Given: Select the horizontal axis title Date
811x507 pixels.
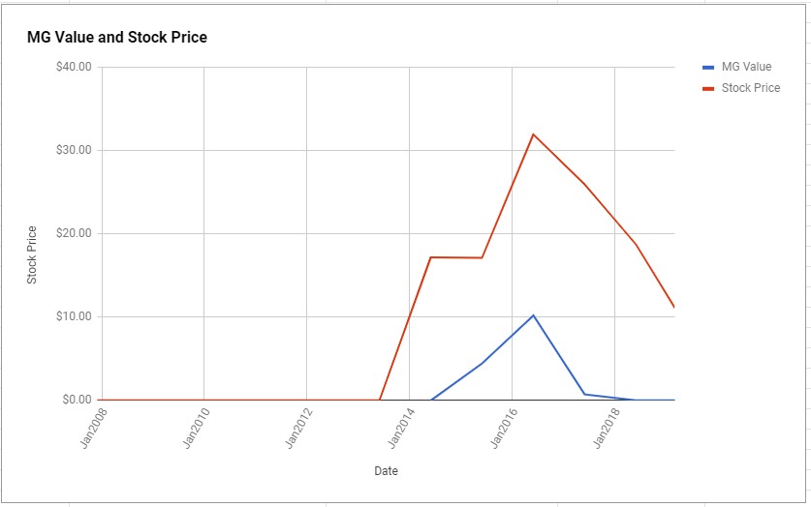Looking at the screenshot, I should 386,470.
